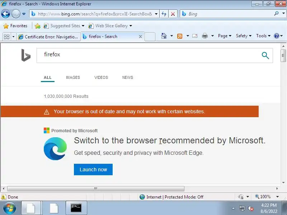Switch to Certificate Error tab

coord(48,37)
